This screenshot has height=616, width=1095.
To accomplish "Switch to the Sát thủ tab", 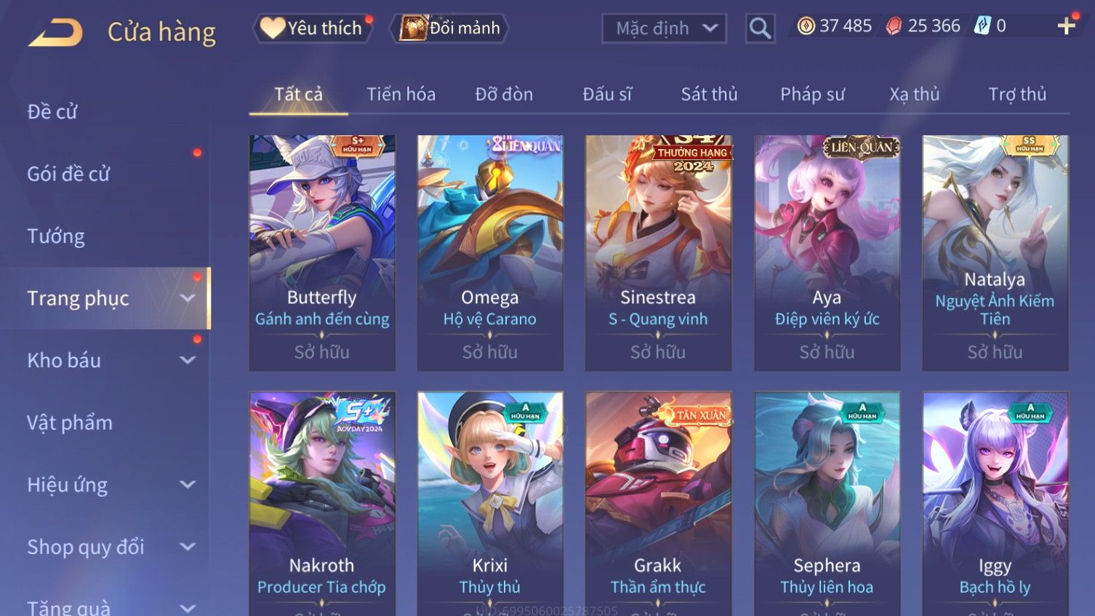I will pyautogui.click(x=709, y=94).
